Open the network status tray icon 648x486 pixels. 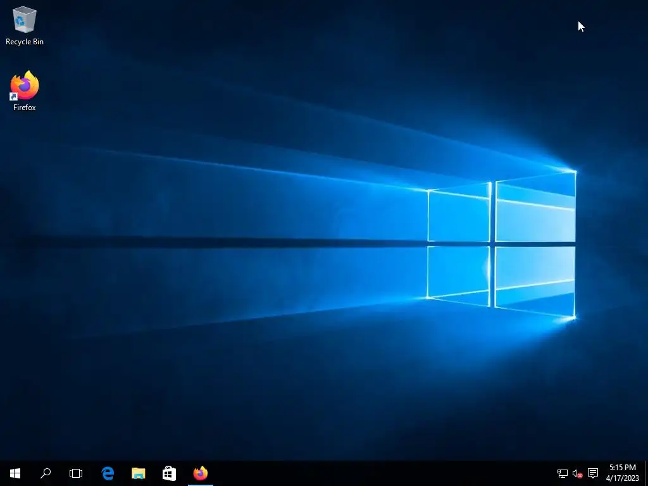click(562, 473)
